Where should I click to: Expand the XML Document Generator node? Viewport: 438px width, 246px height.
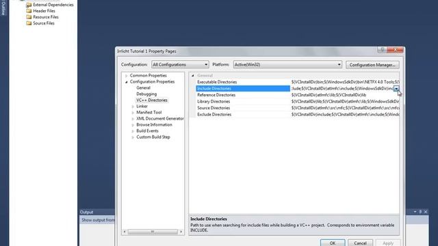point(133,119)
